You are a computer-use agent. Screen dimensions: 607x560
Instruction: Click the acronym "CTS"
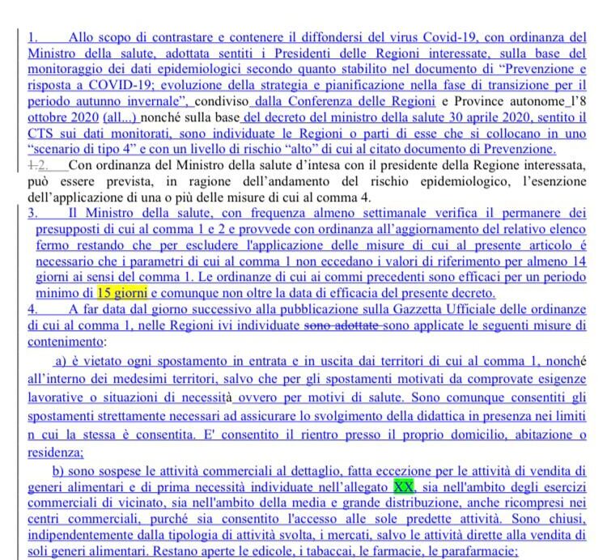coord(40,134)
